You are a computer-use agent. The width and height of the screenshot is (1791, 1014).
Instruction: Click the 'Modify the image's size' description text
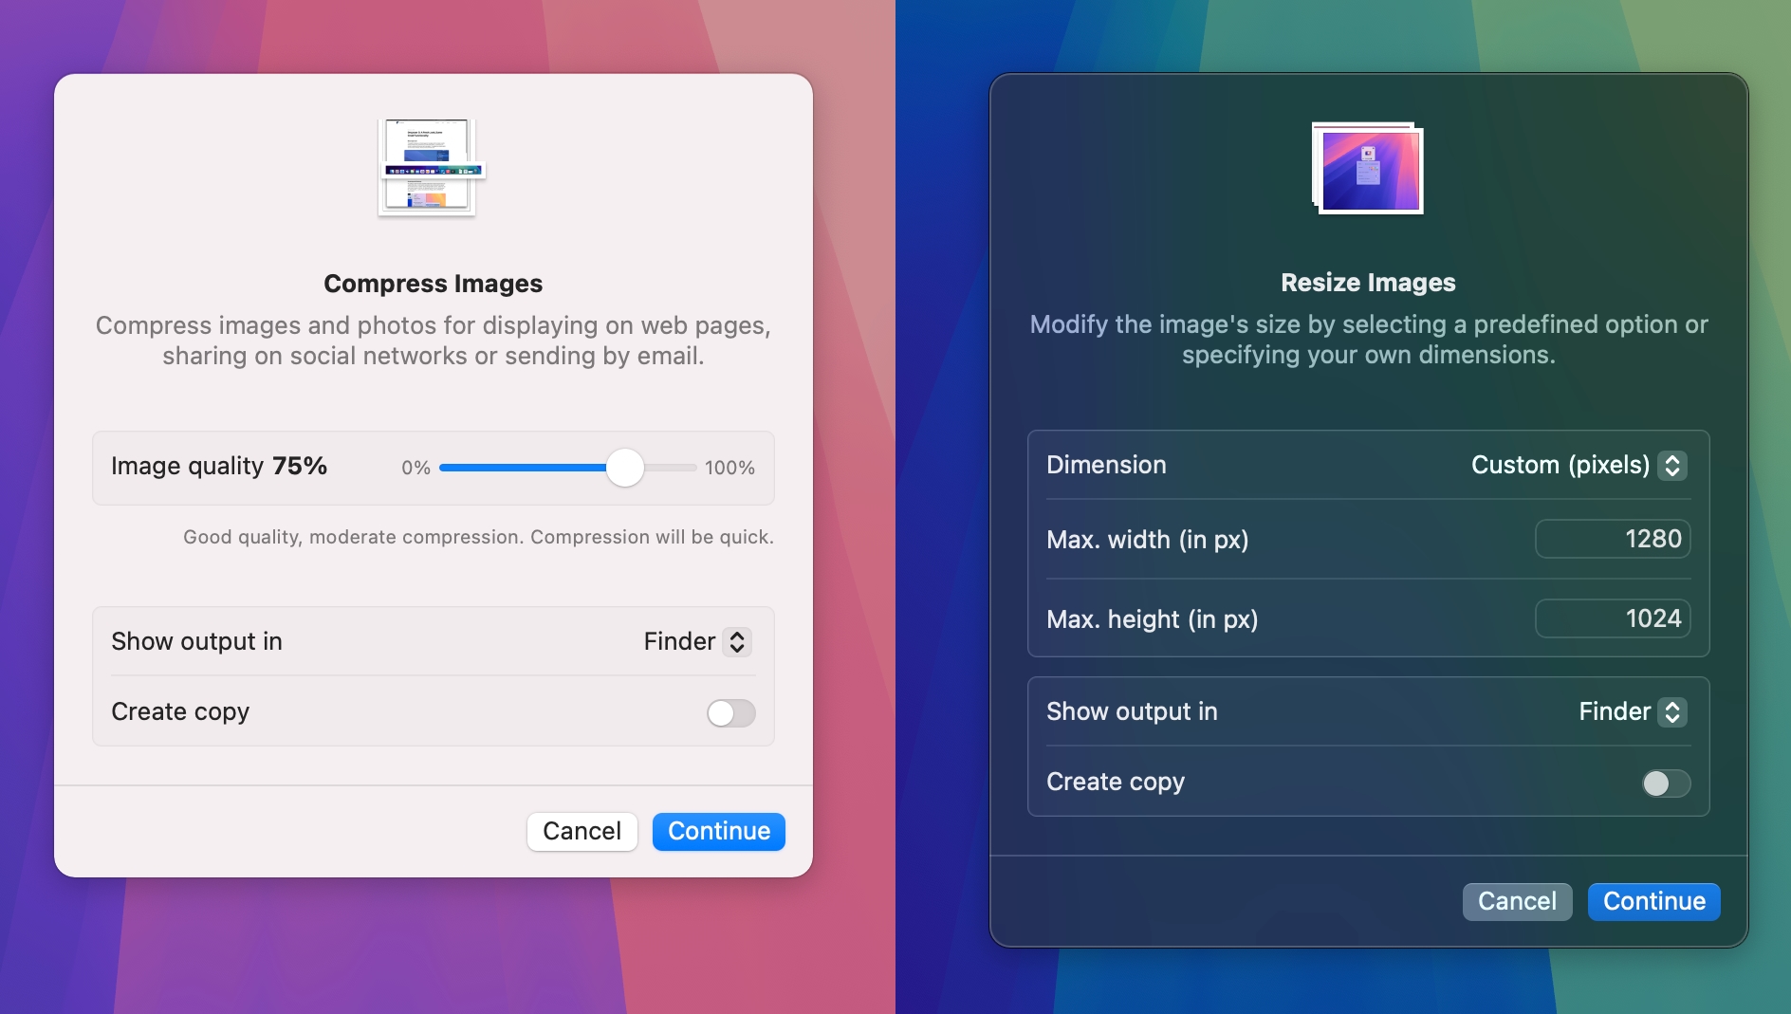[x=1369, y=340]
